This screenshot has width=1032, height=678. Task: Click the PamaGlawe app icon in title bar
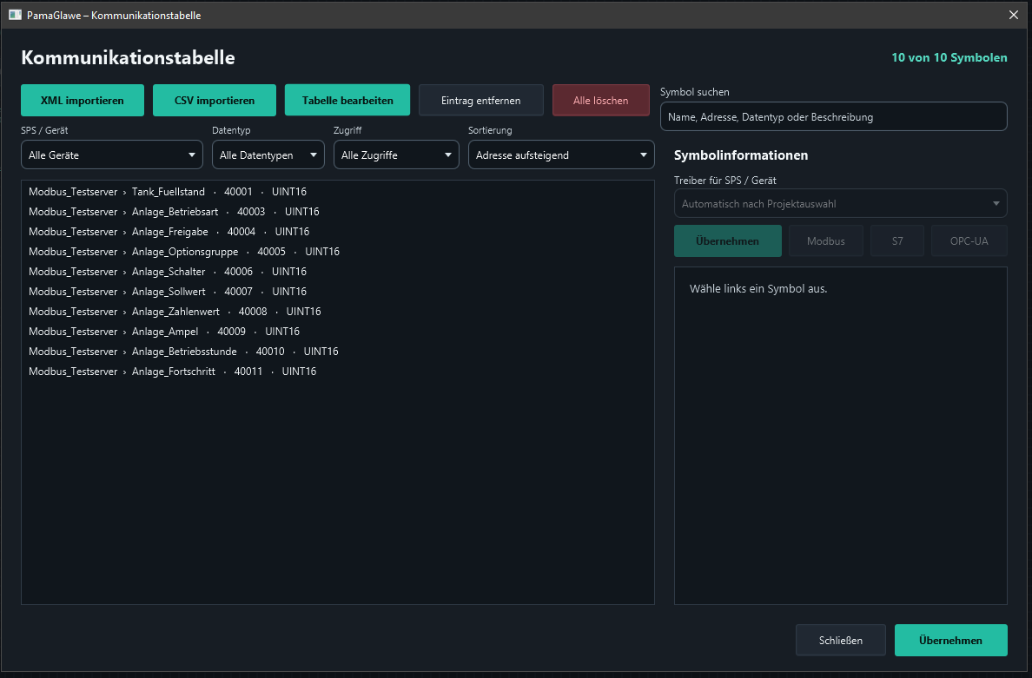(x=15, y=15)
